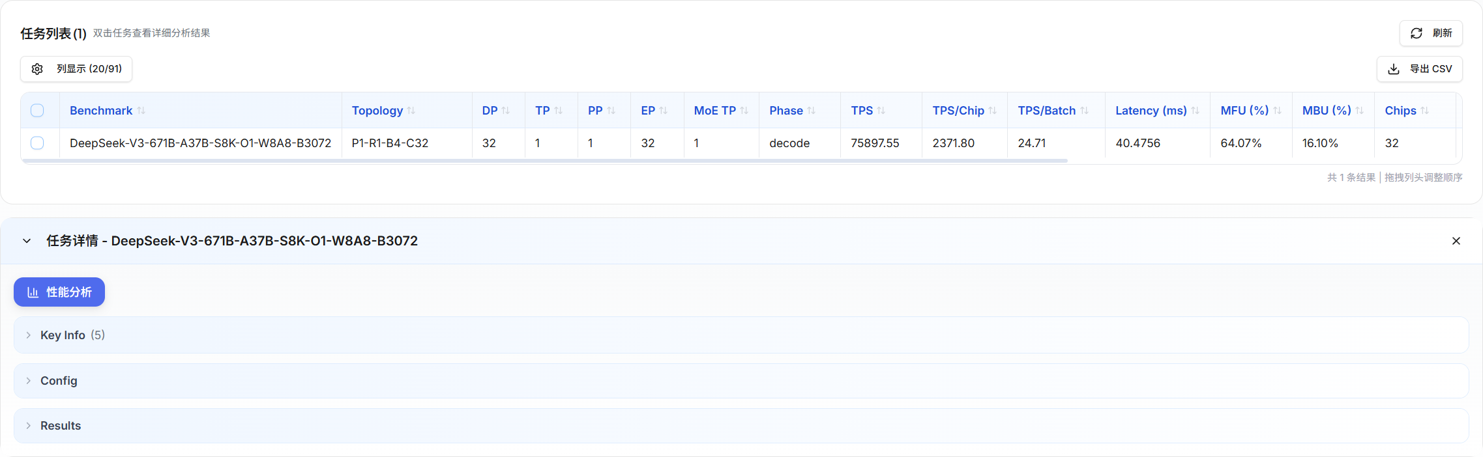Toggle the select-all checkbox in header
1483x457 pixels.
[37, 111]
